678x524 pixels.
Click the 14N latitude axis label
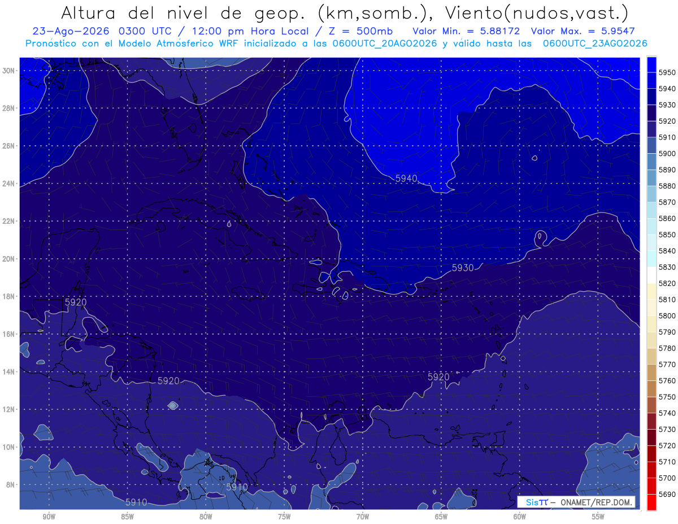coord(8,371)
